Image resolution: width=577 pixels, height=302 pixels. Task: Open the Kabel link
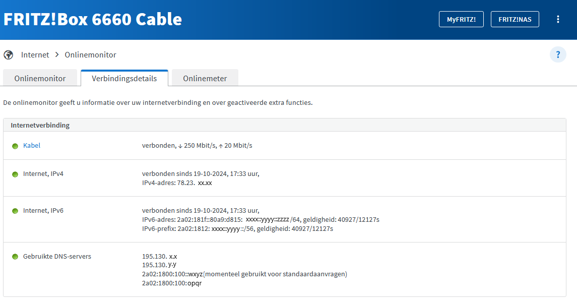[32, 146]
